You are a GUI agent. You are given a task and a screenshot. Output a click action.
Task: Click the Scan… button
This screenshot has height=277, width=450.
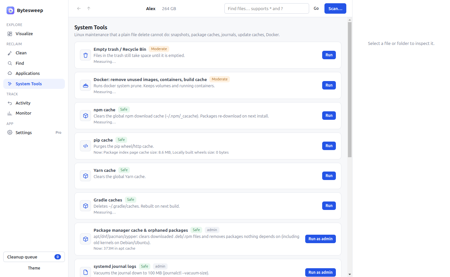335,8
